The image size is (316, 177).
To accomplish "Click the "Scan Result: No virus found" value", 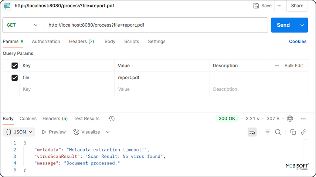I will point(124,156).
